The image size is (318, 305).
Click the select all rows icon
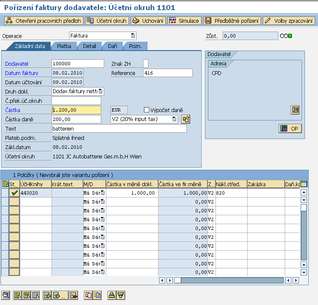(x=17, y=295)
